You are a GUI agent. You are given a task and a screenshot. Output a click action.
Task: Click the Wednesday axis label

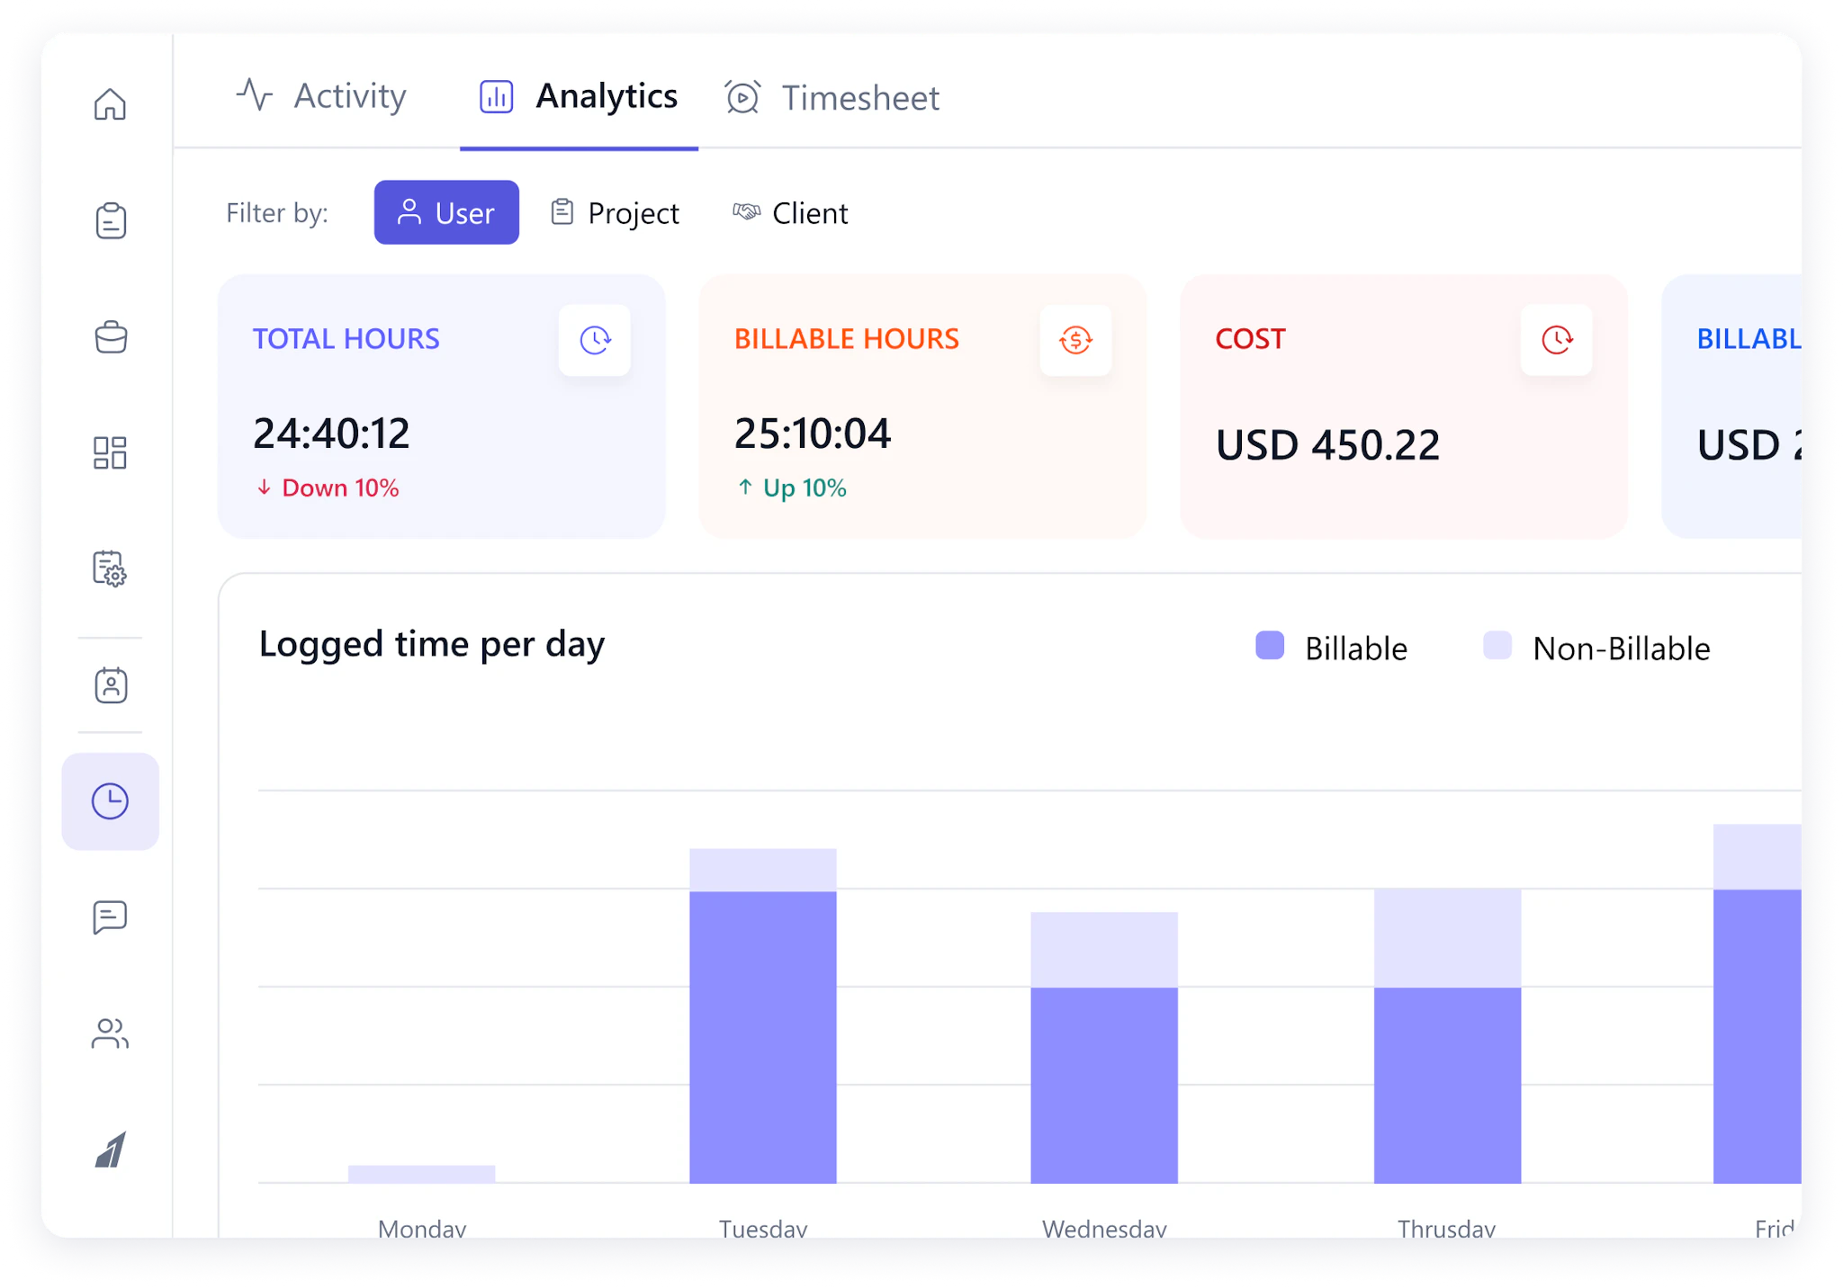point(1104,1228)
